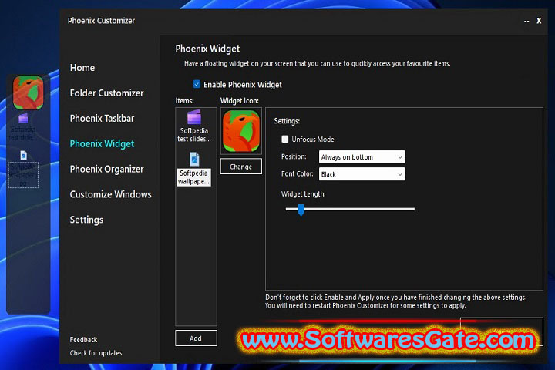Go to the Home section
Image resolution: width=555 pixels, height=370 pixels.
click(x=82, y=68)
